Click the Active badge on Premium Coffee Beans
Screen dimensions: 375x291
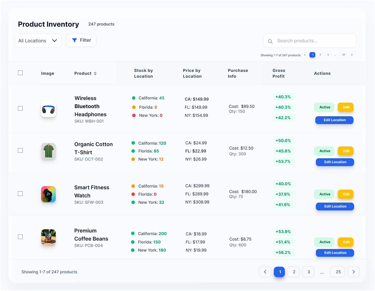click(x=324, y=242)
